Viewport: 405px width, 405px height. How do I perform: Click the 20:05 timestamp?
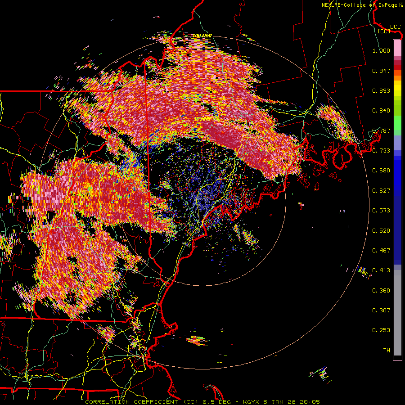coord(310,402)
